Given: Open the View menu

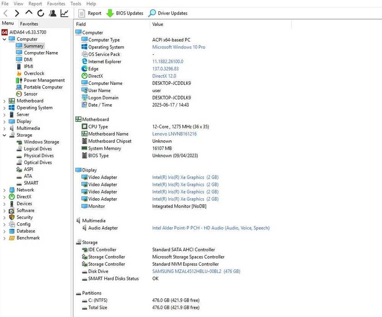Looking at the screenshot, I should click(18, 4).
